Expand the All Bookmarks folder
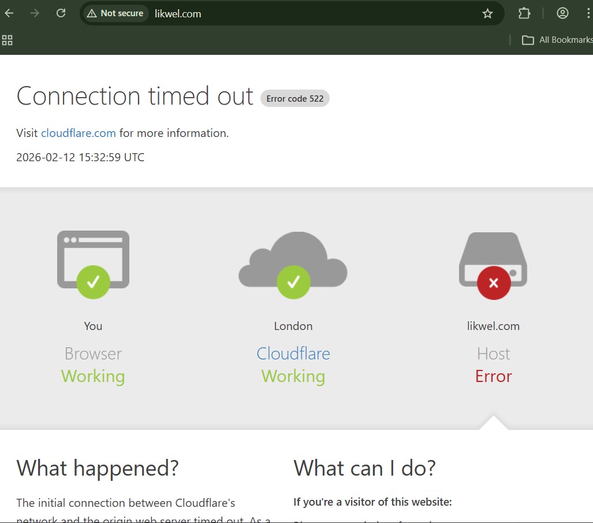 [557, 40]
